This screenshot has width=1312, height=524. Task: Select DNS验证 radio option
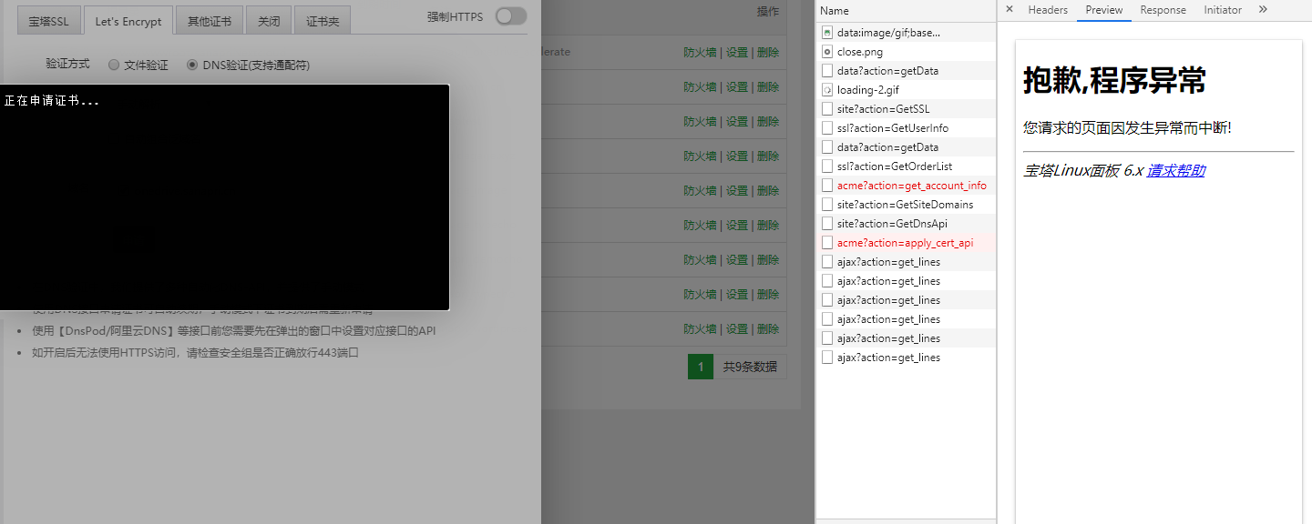[x=192, y=65]
